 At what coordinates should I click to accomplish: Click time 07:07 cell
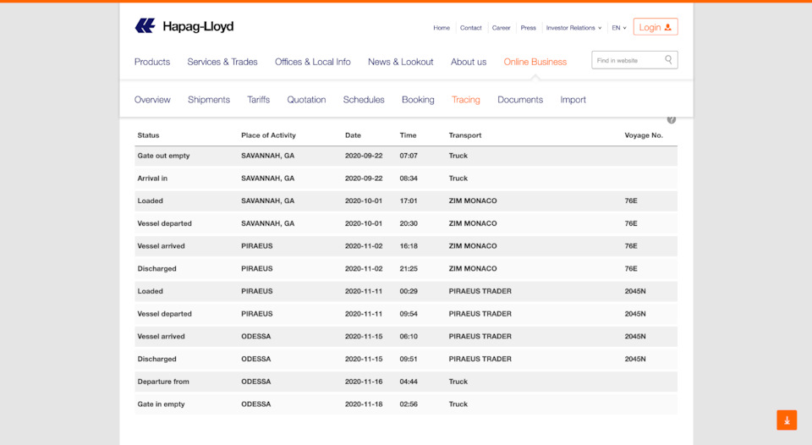(x=408, y=156)
